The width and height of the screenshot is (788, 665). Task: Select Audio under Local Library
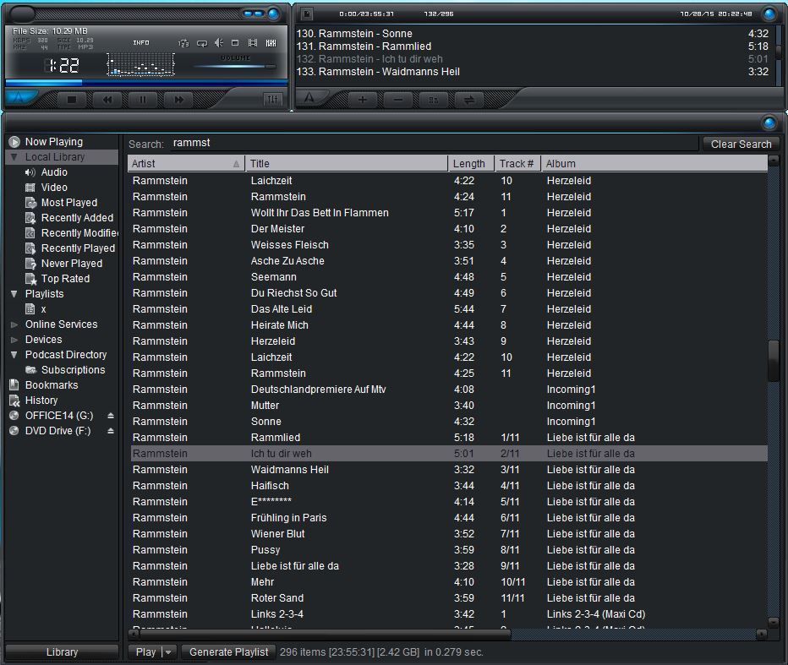click(x=54, y=172)
